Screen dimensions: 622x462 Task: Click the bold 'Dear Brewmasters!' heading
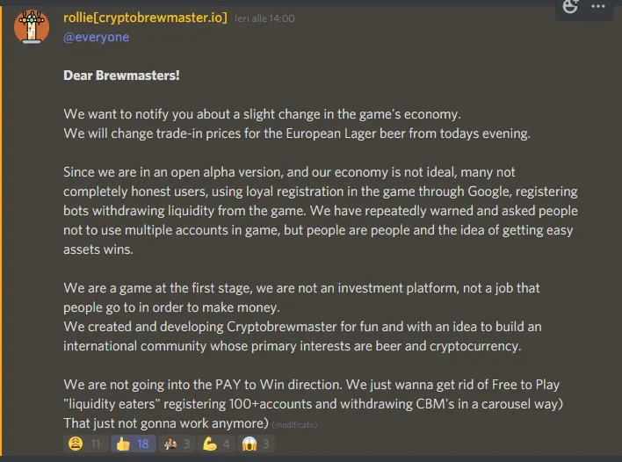(121, 76)
